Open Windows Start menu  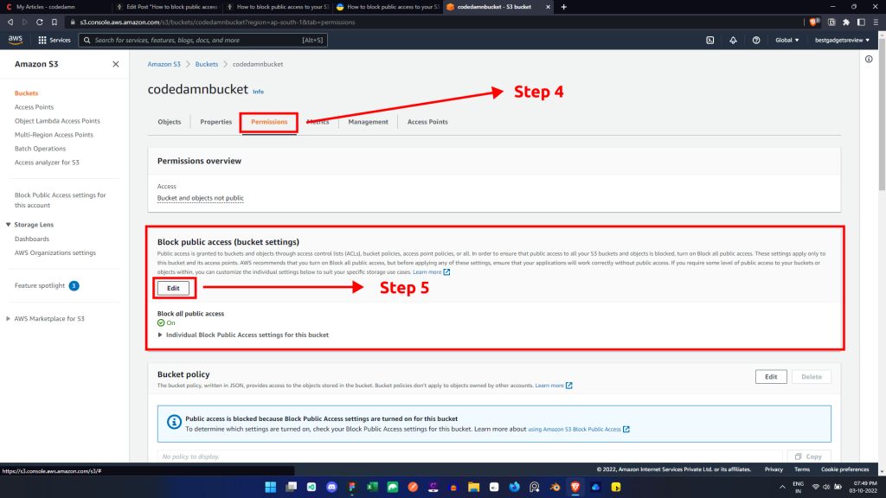coord(271,487)
